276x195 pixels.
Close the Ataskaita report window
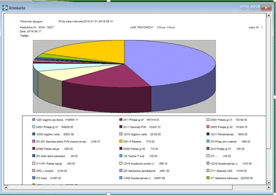pos(265,7)
